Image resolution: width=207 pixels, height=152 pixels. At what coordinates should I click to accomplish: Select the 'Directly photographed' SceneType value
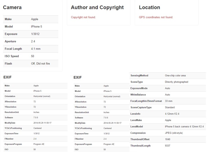point(176,82)
